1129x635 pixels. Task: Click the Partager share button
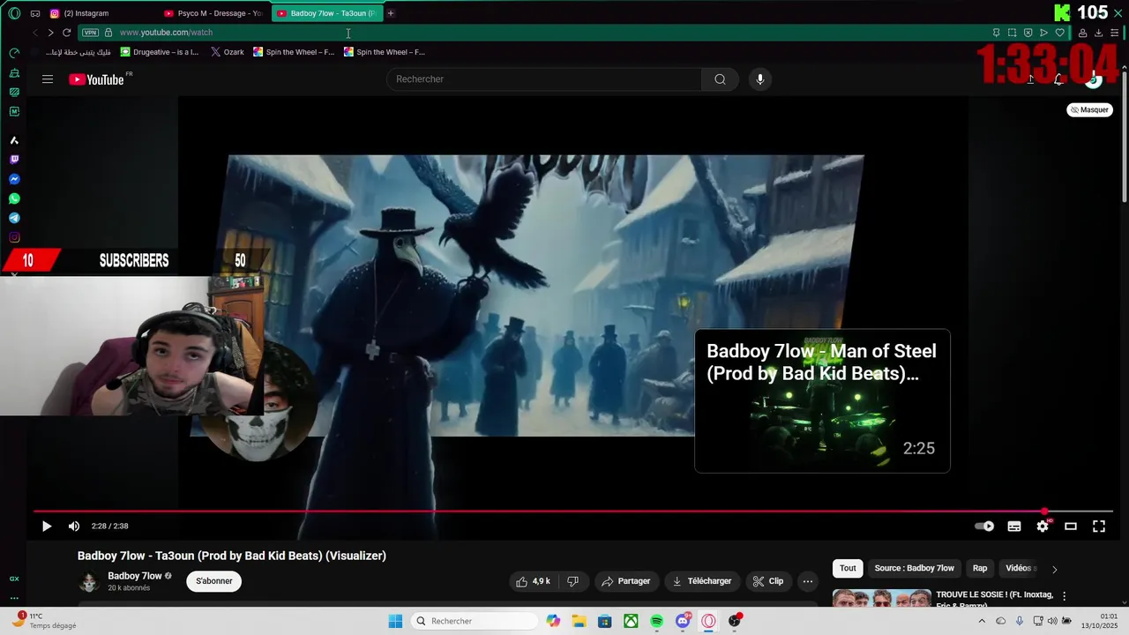(626, 581)
